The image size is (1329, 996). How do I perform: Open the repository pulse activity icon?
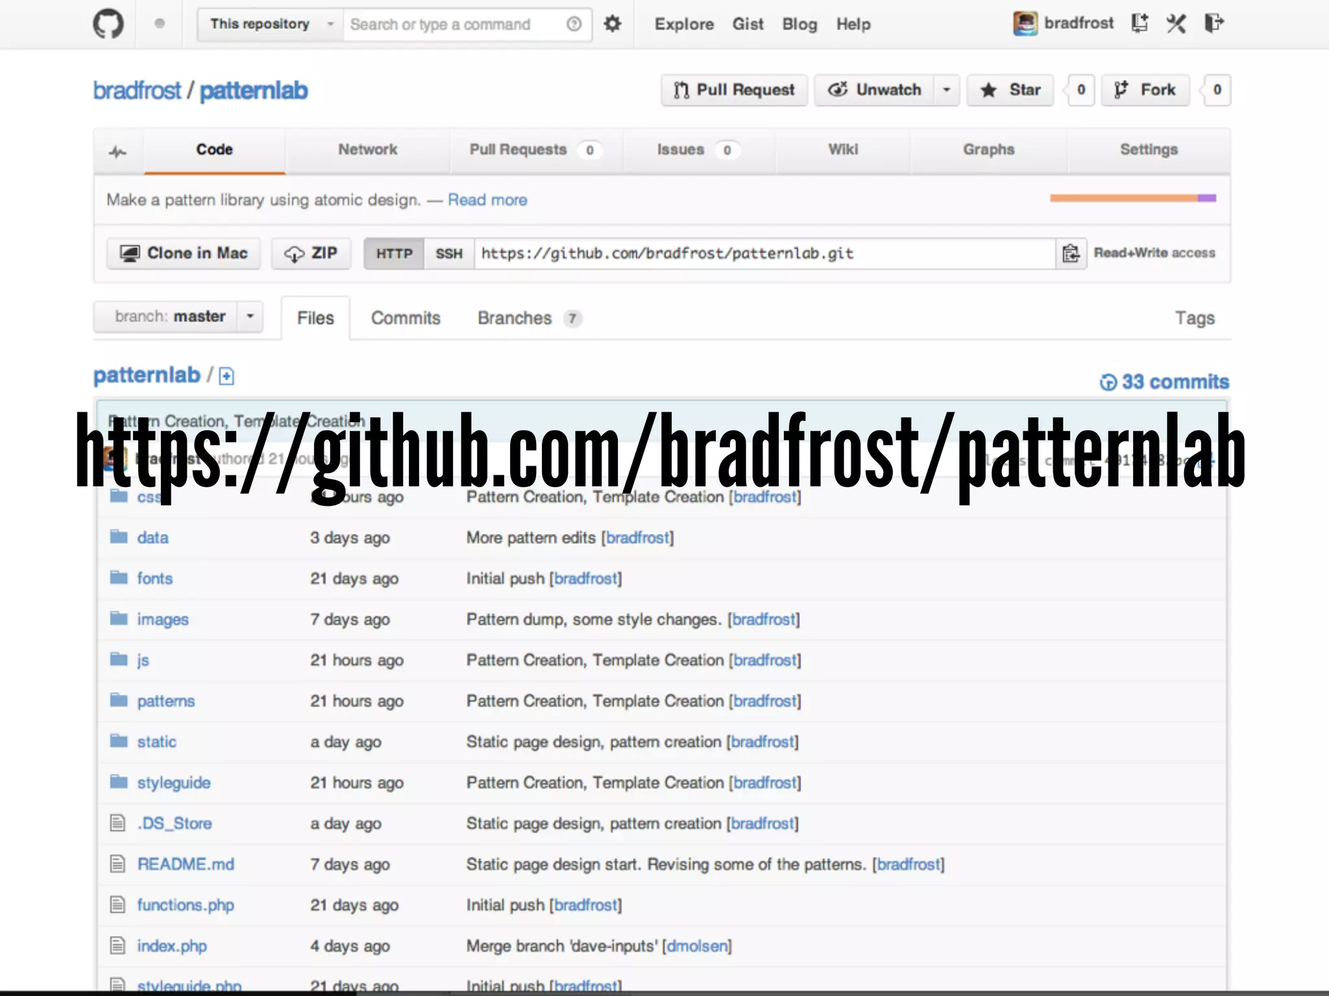tap(117, 152)
